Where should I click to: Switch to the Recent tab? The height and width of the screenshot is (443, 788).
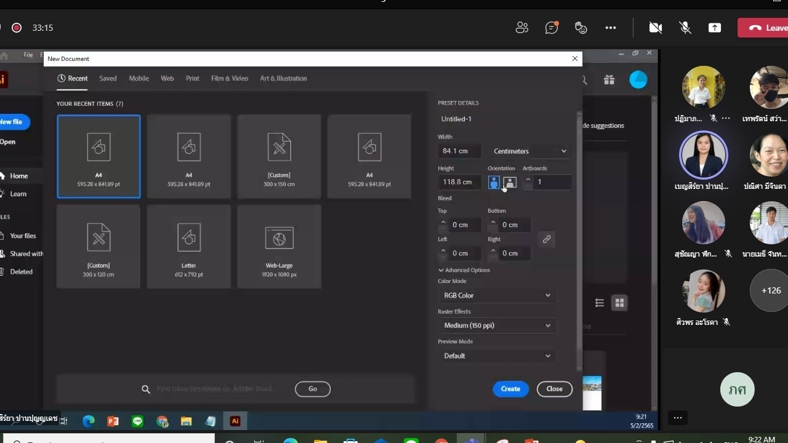tap(72, 78)
